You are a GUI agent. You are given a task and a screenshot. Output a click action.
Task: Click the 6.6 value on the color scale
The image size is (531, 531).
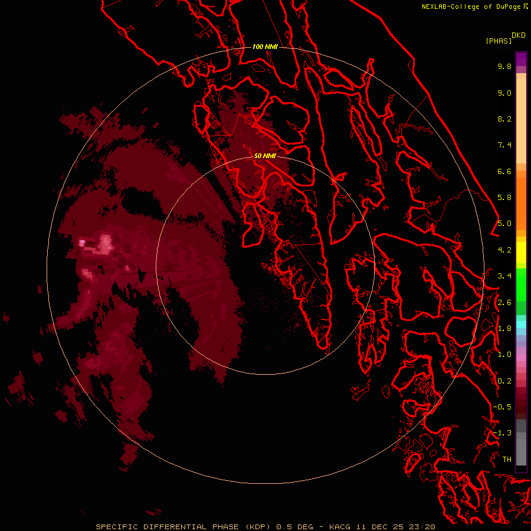[504, 171]
